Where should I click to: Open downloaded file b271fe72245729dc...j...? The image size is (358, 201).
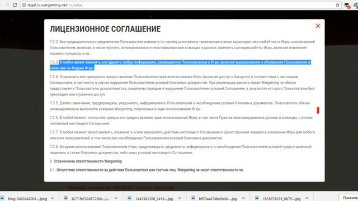90,199
